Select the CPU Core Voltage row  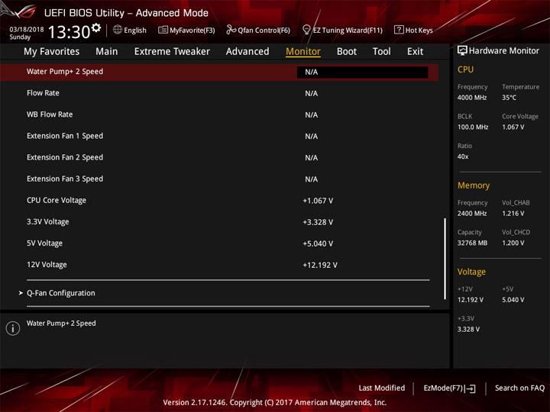tap(219, 201)
